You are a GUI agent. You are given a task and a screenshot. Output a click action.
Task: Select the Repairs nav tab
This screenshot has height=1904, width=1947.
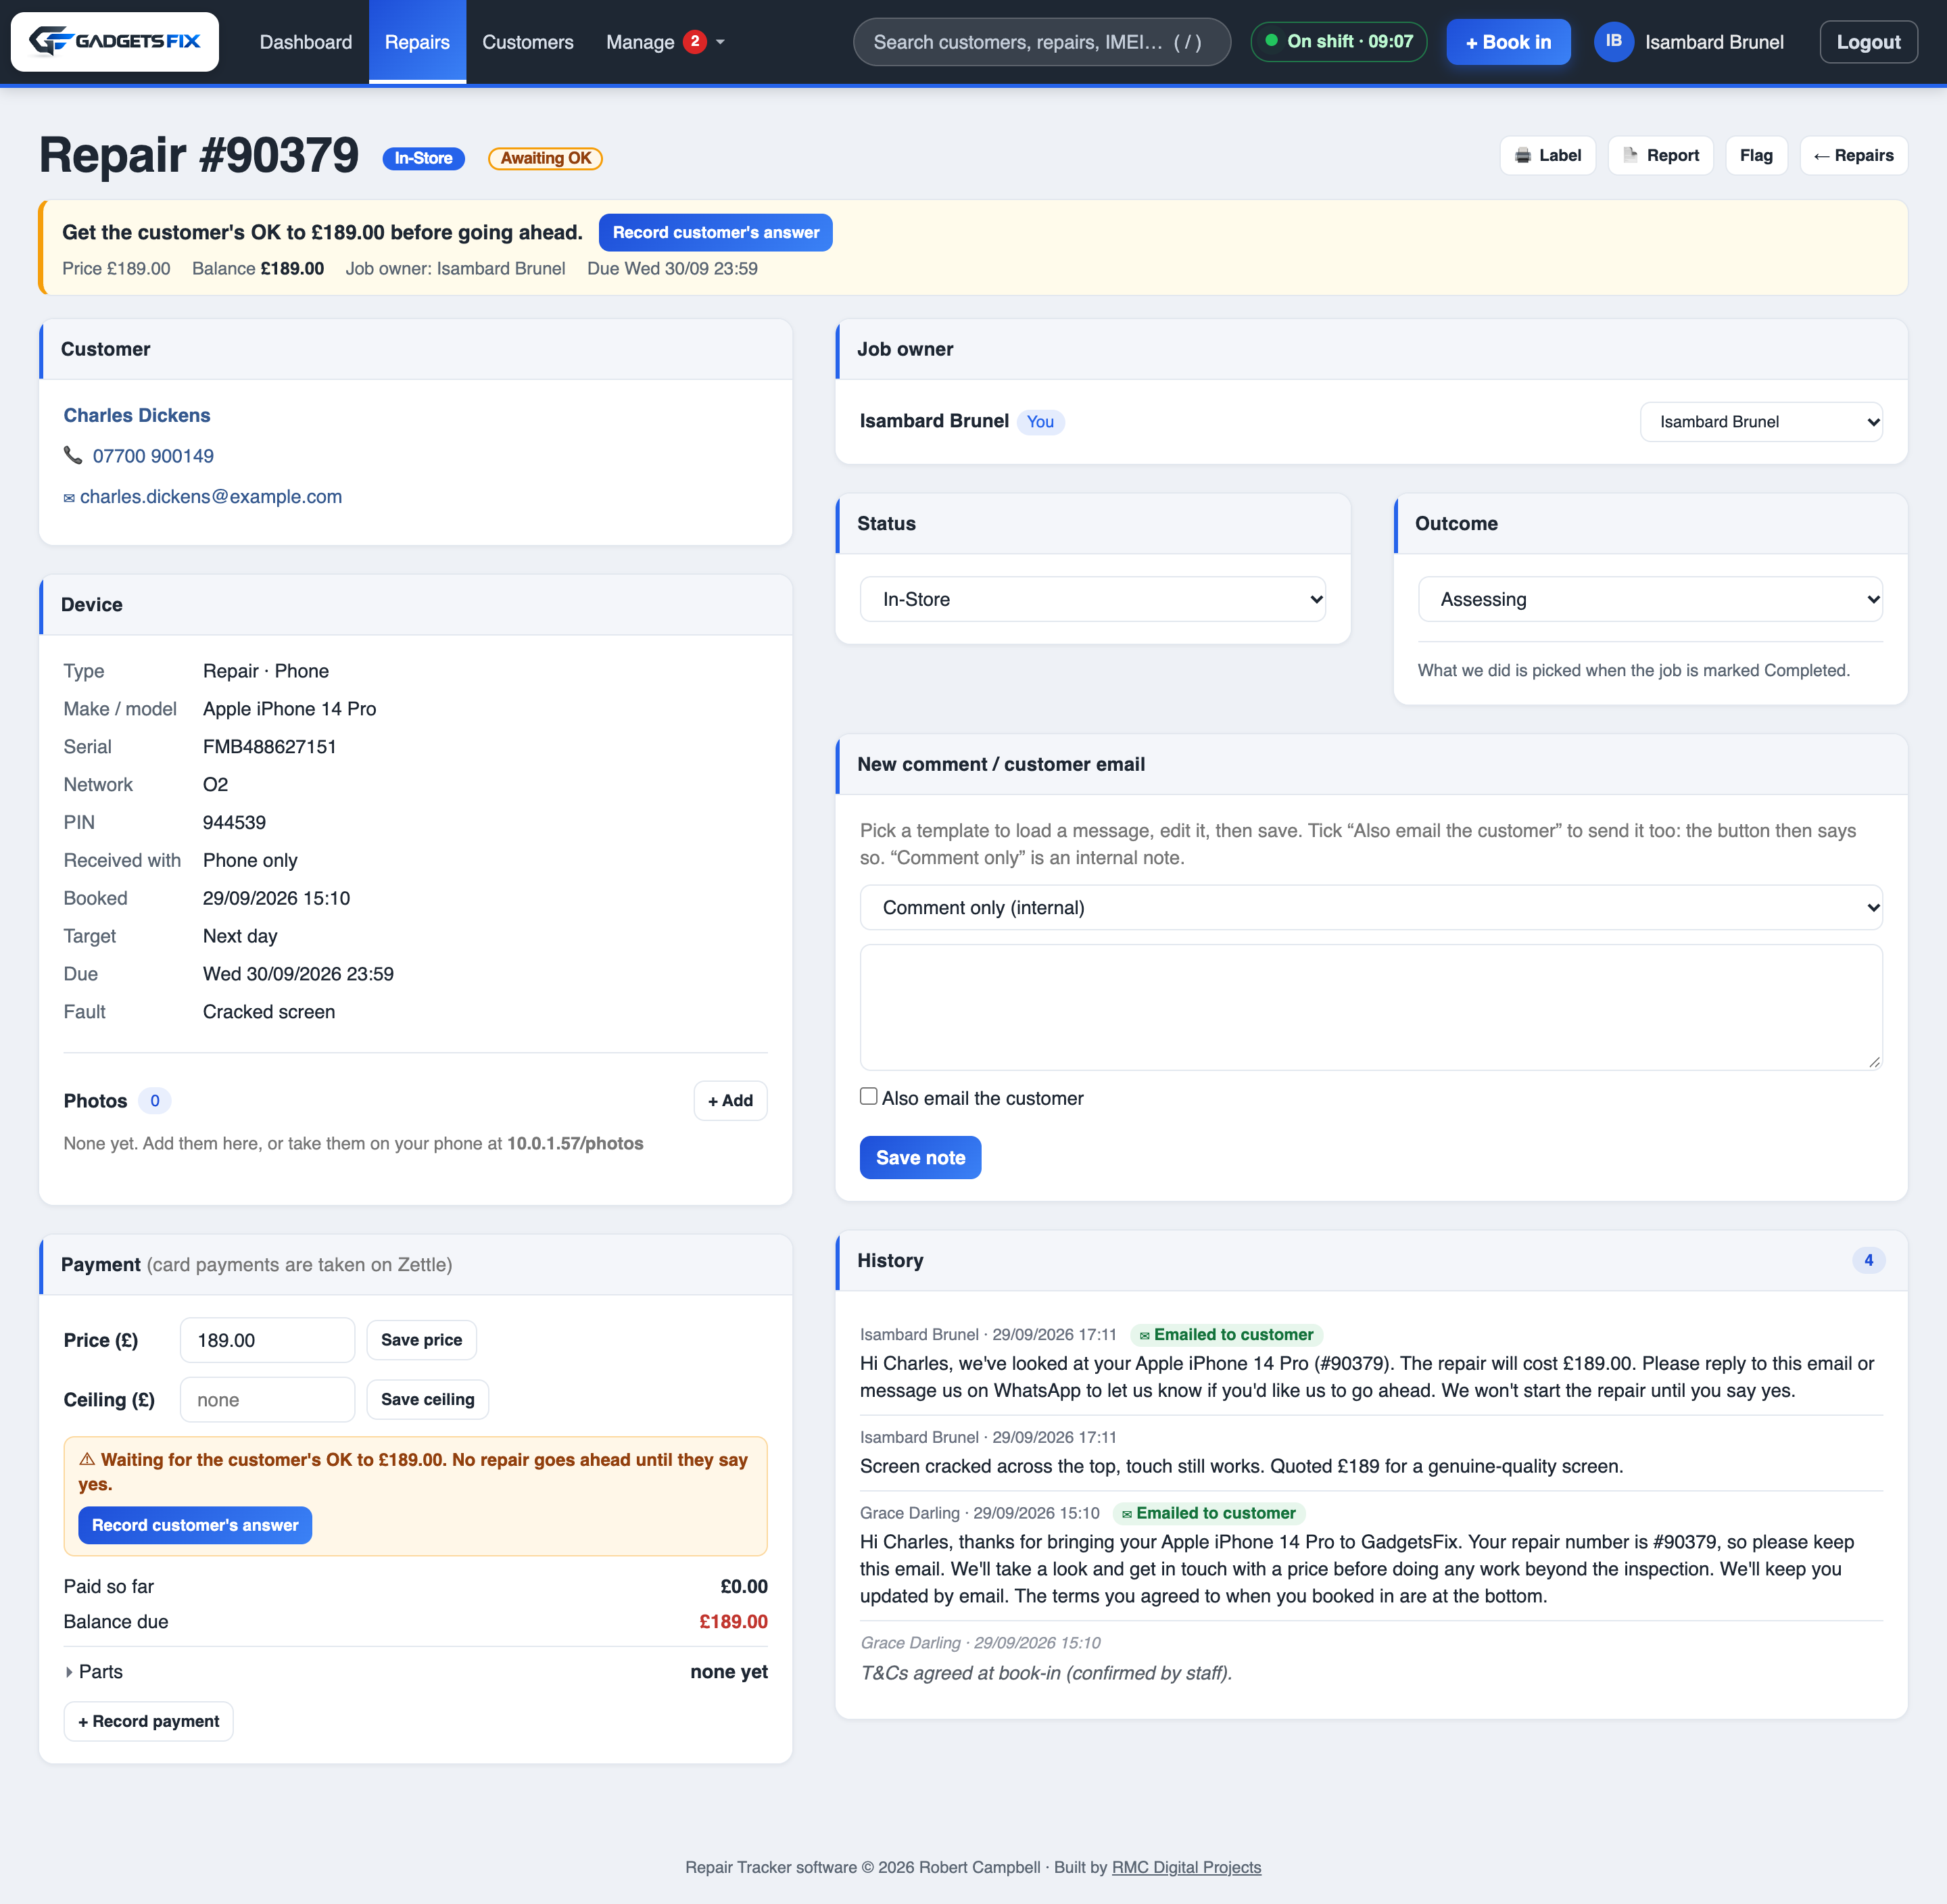[x=417, y=42]
